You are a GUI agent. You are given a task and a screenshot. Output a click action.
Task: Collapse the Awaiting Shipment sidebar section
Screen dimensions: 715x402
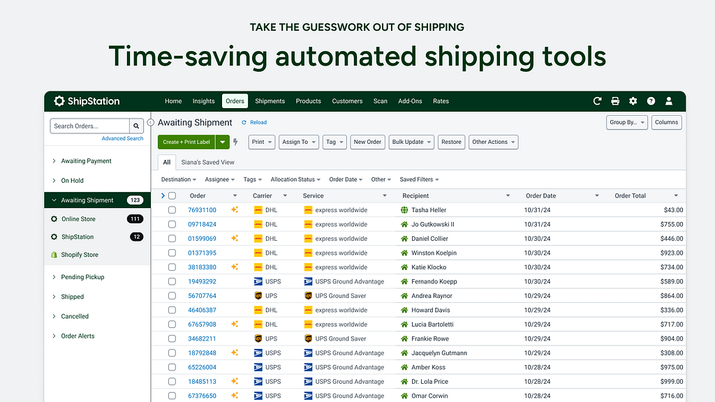click(x=54, y=200)
